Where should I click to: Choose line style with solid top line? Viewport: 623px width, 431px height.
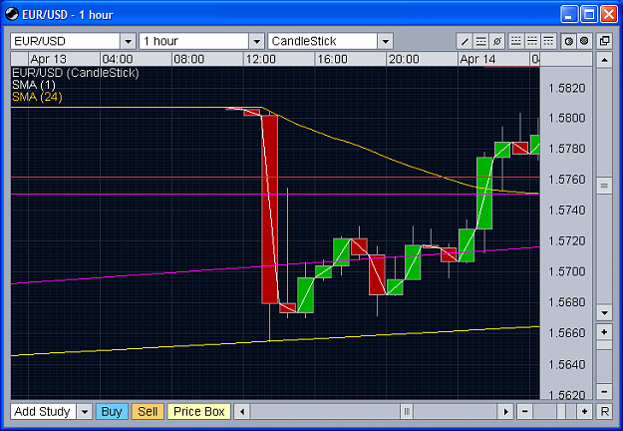(548, 41)
